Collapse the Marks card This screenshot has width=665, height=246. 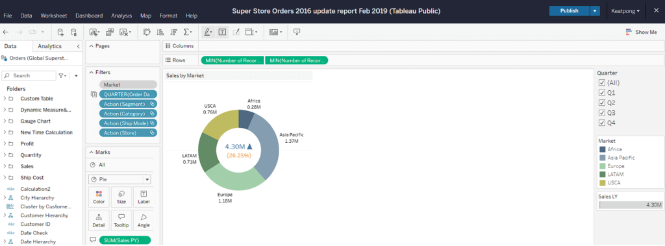tap(91, 153)
